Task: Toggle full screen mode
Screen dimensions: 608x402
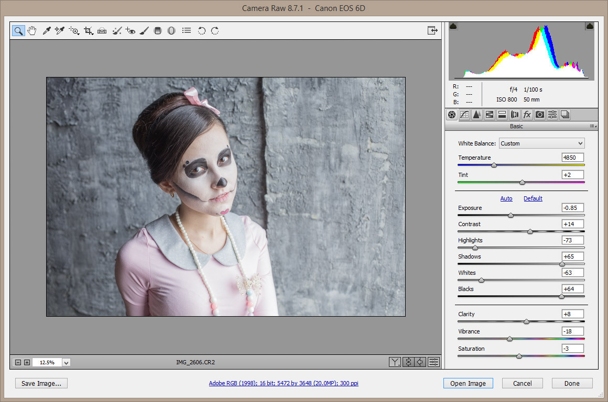Action: [432, 30]
